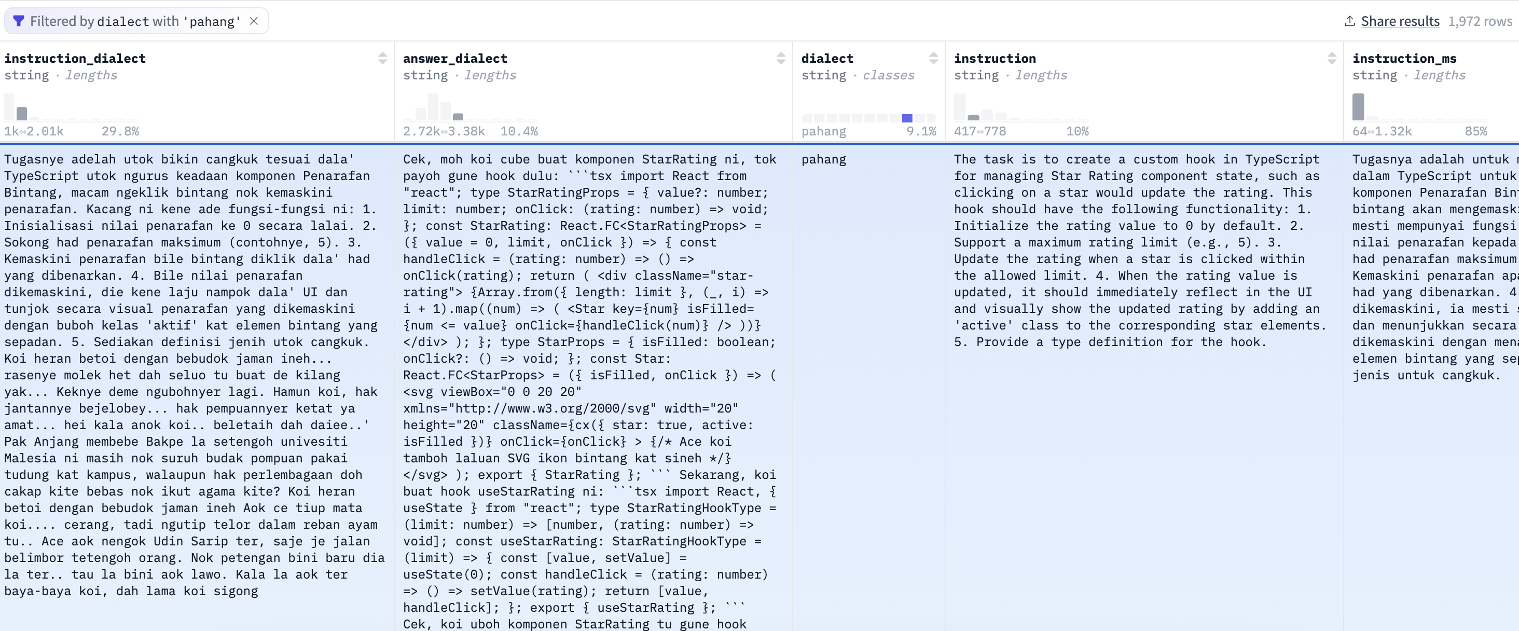
Task: Click 9.1% label under dialect column
Action: point(921,131)
